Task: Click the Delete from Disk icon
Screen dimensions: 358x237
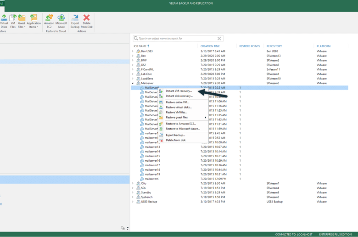Action: click(x=87, y=17)
